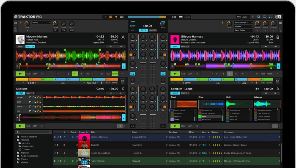Open the Track Collection folder
Viewport: 296px width, 168px height.
coord(29,137)
